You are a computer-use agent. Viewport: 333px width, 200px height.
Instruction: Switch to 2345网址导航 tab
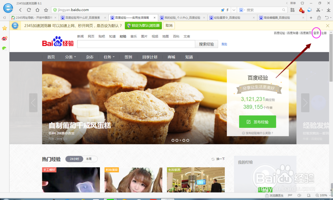[x=34, y=18]
